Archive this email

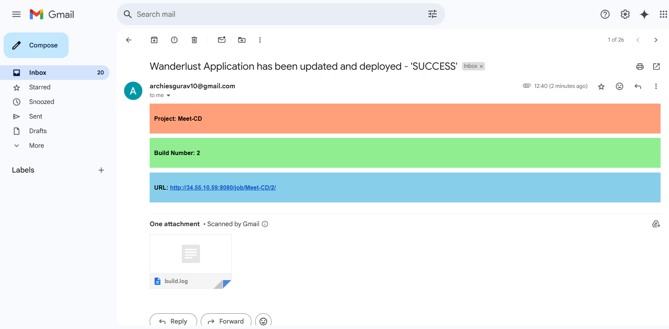click(154, 40)
